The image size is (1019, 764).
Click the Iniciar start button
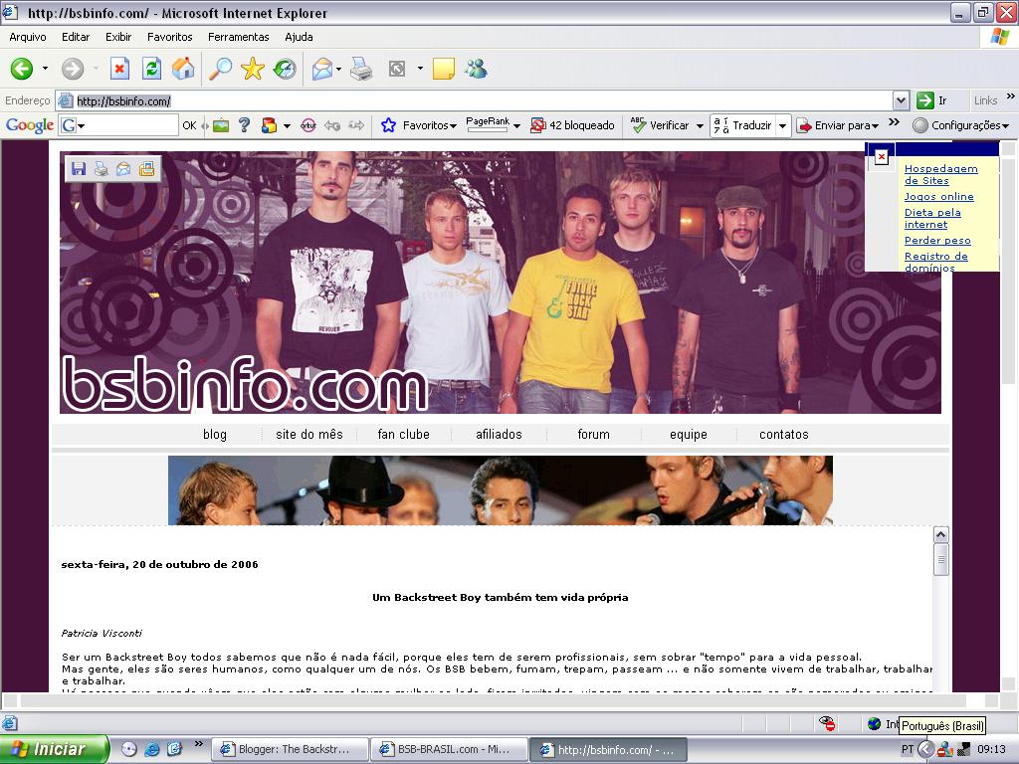[56, 749]
